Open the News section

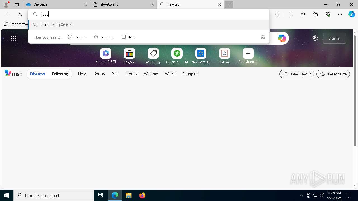coord(83,74)
